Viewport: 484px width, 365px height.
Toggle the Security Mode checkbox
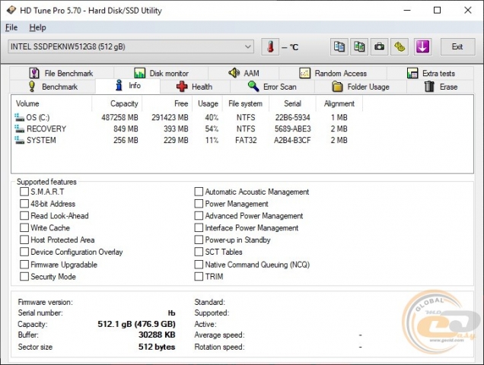(x=24, y=277)
